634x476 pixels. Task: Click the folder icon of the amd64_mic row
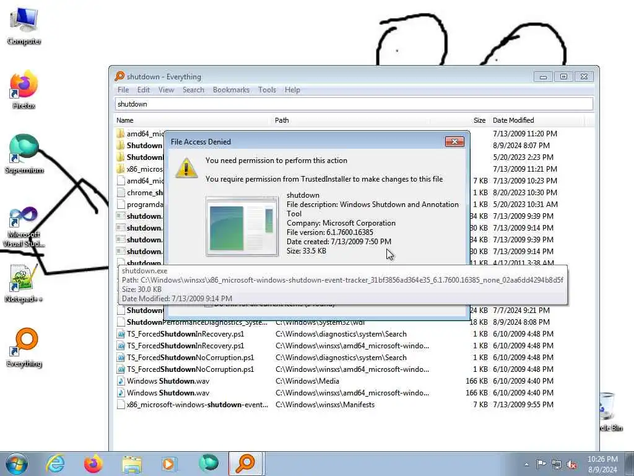[x=121, y=134]
